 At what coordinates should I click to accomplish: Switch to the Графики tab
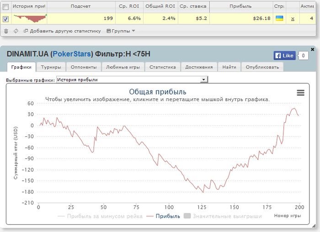(21, 67)
